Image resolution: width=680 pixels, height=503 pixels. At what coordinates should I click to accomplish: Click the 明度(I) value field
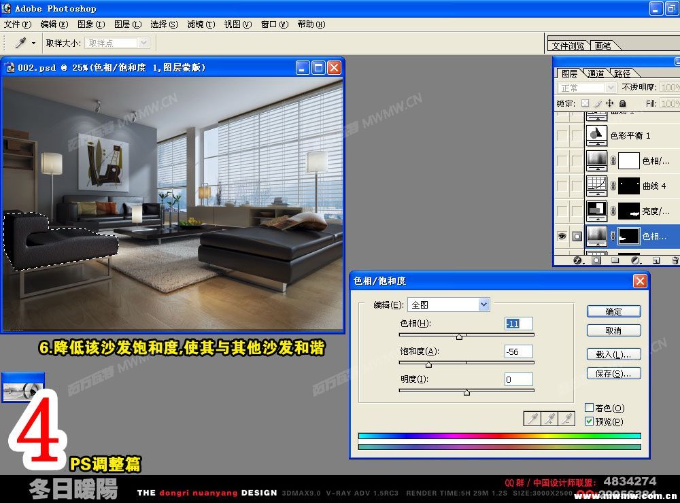coord(519,379)
